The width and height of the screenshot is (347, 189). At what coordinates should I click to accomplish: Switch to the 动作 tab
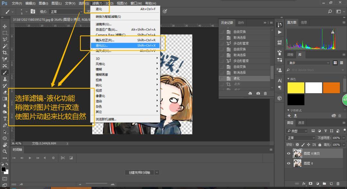pyautogui.click(x=241, y=23)
